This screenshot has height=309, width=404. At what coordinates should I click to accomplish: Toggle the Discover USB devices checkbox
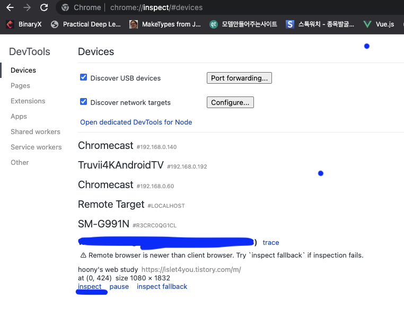(83, 77)
